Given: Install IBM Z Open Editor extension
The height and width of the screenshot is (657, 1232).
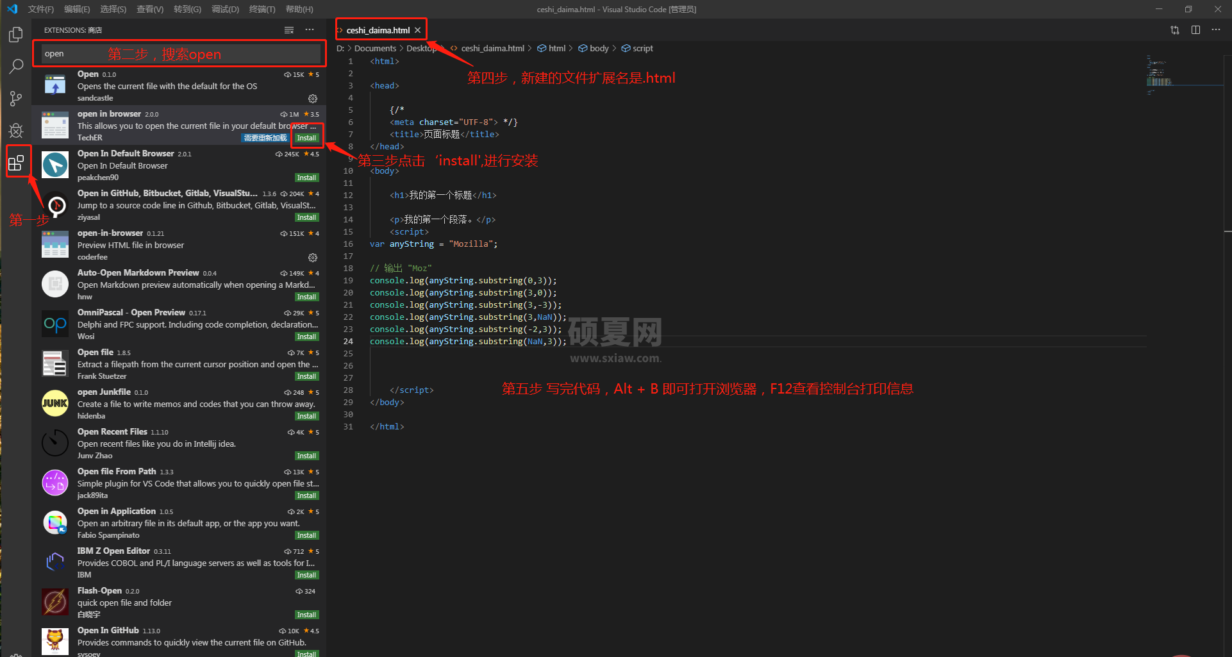Looking at the screenshot, I should pos(306,575).
